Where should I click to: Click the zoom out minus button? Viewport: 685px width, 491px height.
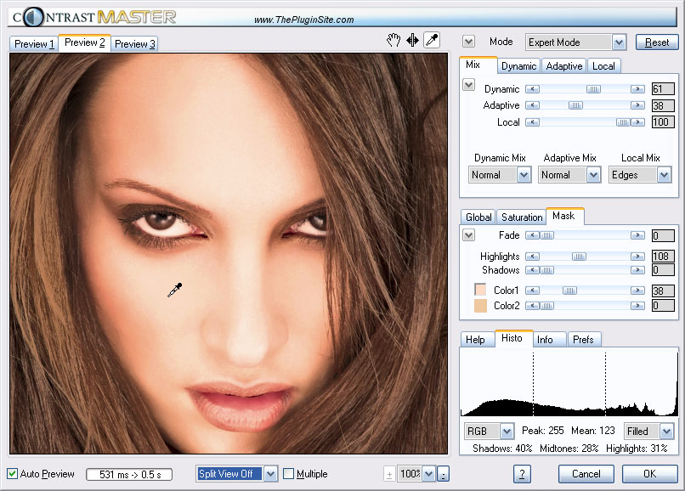click(443, 474)
